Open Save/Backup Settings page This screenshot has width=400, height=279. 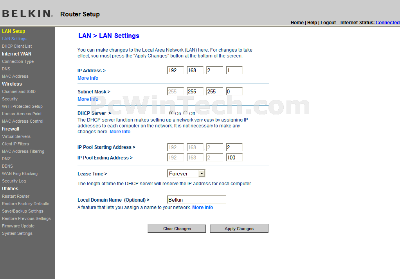[23, 211]
